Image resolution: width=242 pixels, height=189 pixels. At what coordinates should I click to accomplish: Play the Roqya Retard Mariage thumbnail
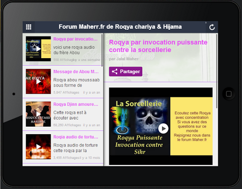click(38, 114)
